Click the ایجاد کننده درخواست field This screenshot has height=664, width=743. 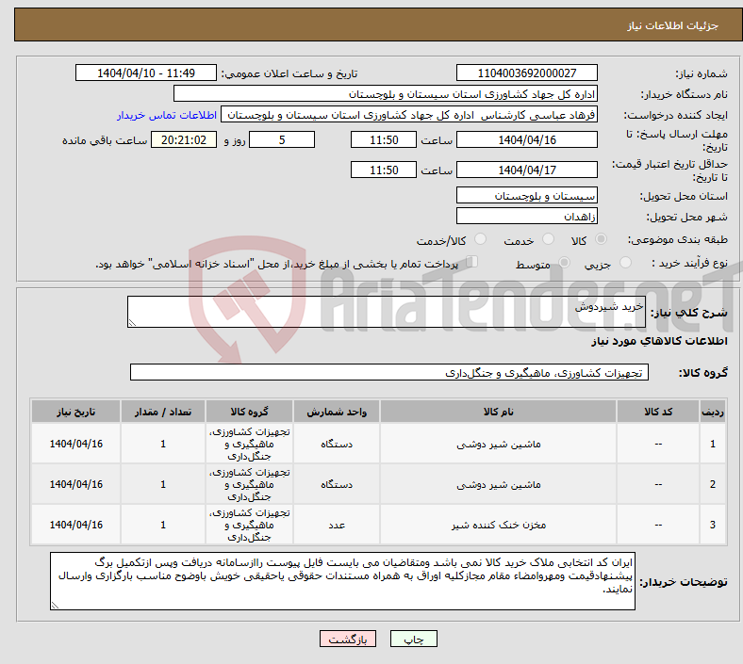pyautogui.click(x=409, y=115)
